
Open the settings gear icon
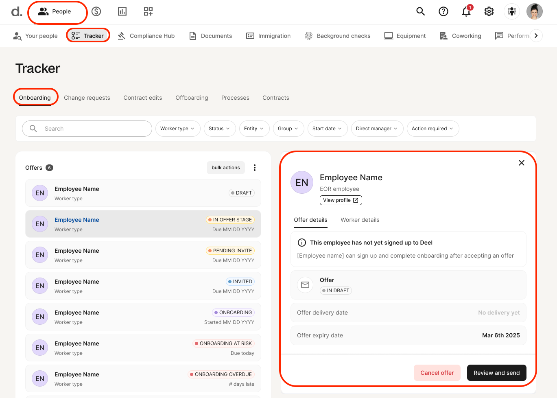(489, 11)
